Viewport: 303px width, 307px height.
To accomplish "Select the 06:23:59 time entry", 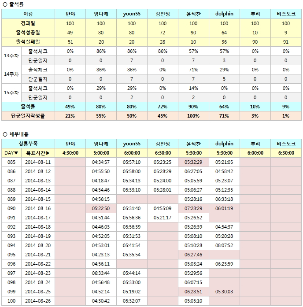I will (224, 264).
